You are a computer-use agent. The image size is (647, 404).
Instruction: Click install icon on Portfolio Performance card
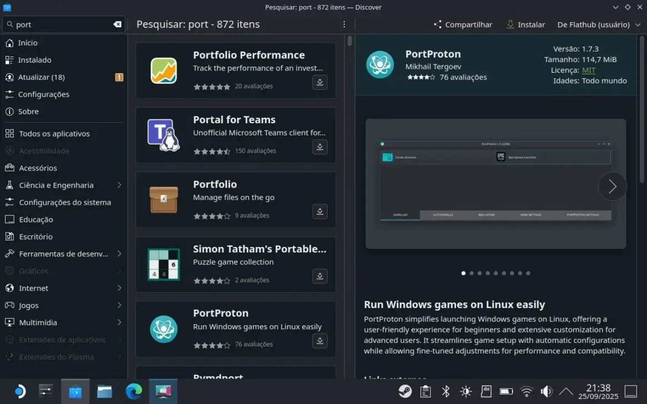pos(319,83)
